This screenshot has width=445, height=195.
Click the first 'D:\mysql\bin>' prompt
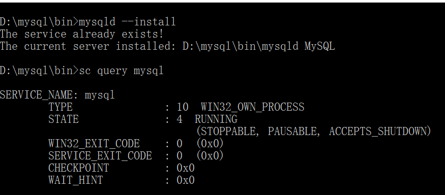point(39,22)
